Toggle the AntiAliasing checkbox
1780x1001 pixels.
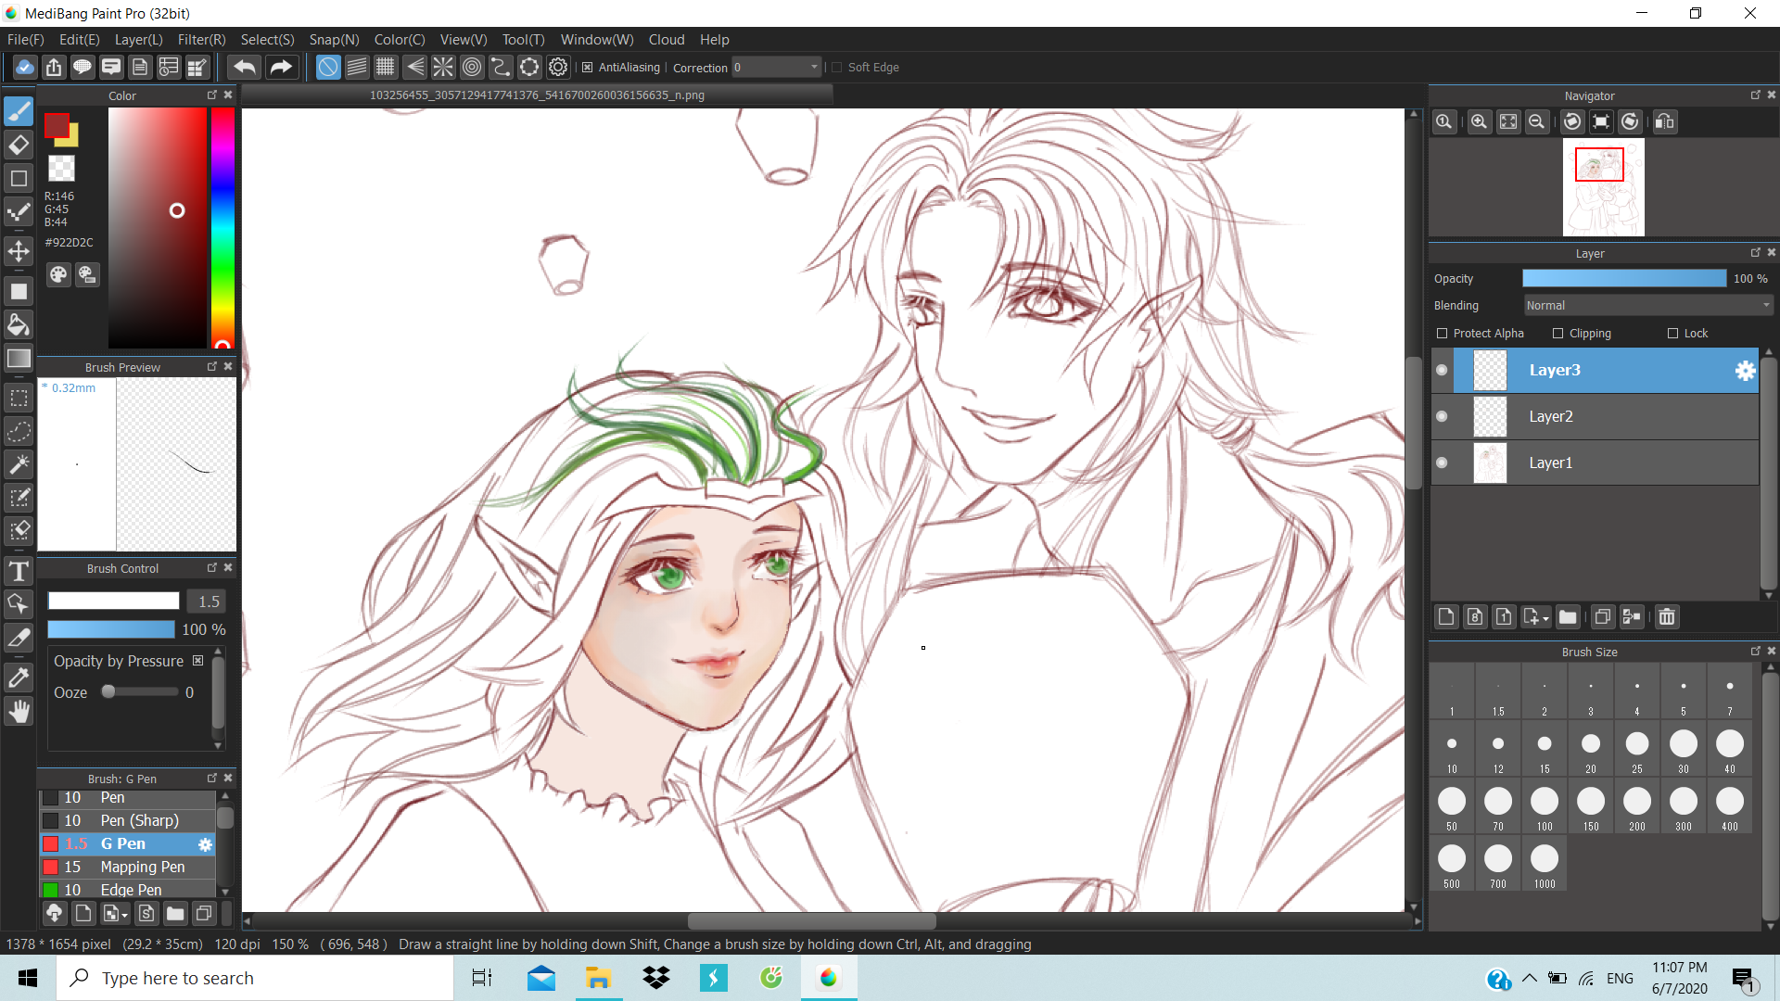pos(587,67)
